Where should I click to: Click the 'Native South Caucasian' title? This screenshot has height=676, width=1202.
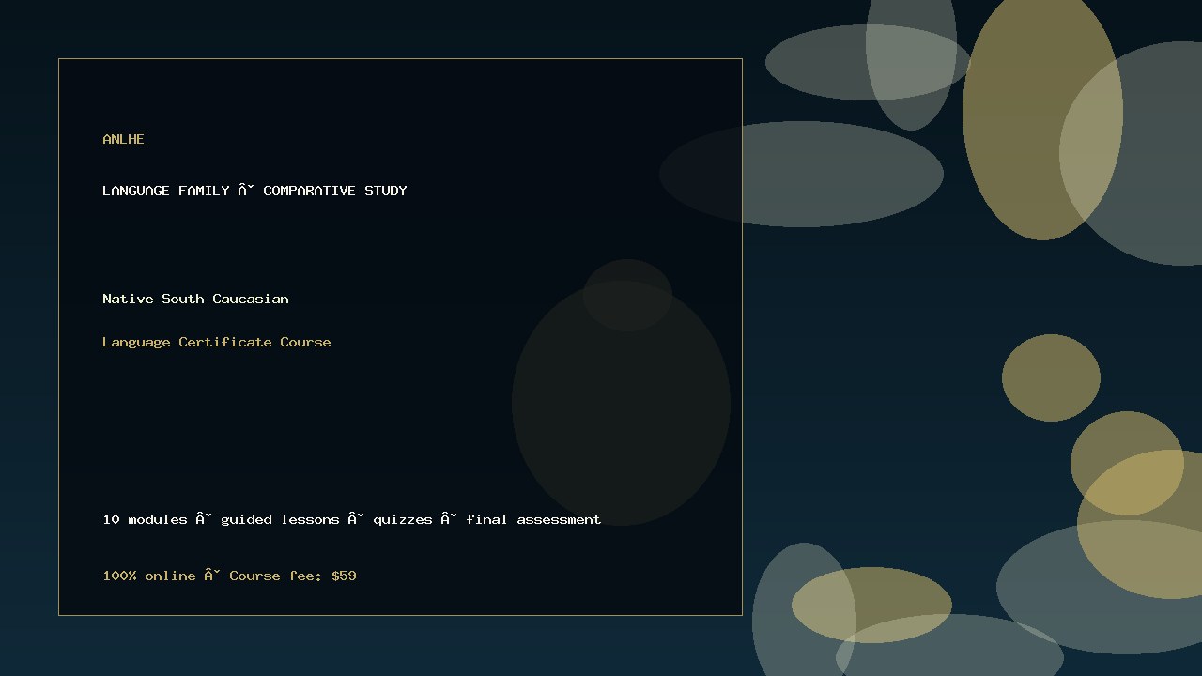tap(195, 299)
